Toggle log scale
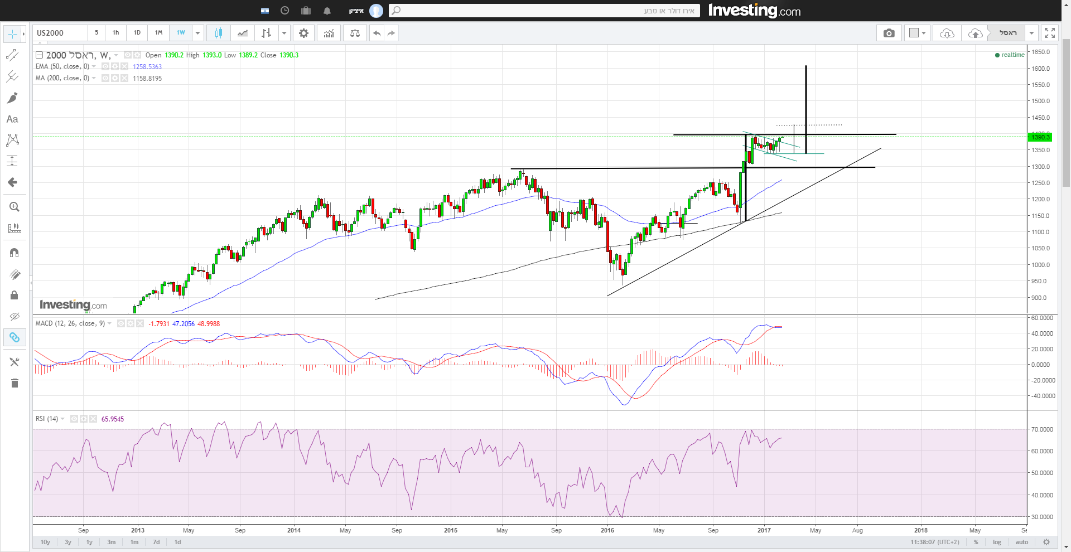This screenshot has height=552, width=1071. pos(997,542)
